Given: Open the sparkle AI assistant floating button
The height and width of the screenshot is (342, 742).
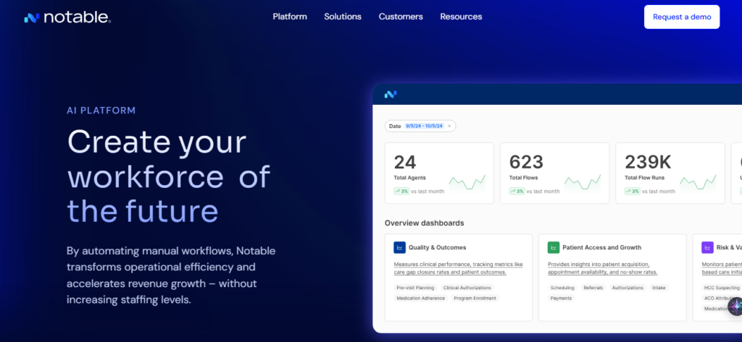Looking at the screenshot, I should (735, 307).
